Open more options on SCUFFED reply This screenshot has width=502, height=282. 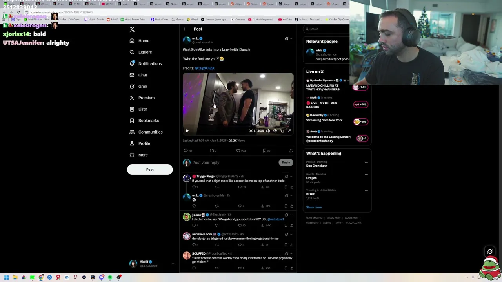click(292, 254)
